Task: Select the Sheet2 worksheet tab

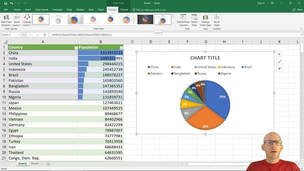Action: 22,163
